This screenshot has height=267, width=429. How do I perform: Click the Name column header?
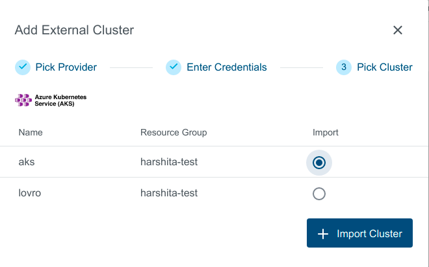pyautogui.click(x=31, y=132)
